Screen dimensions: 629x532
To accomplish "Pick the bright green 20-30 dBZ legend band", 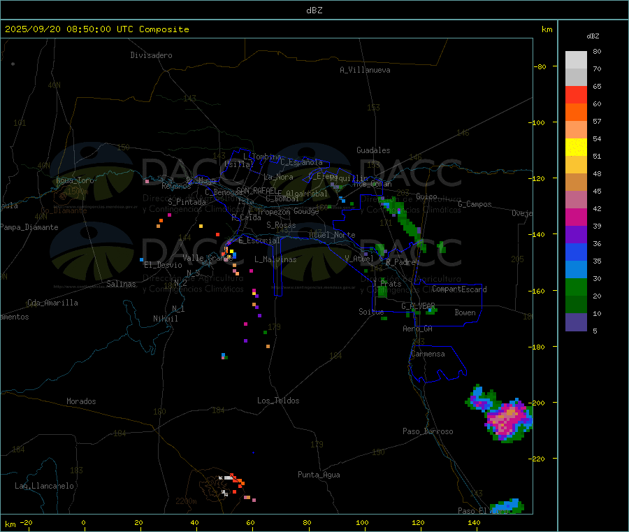I will point(576,287).
